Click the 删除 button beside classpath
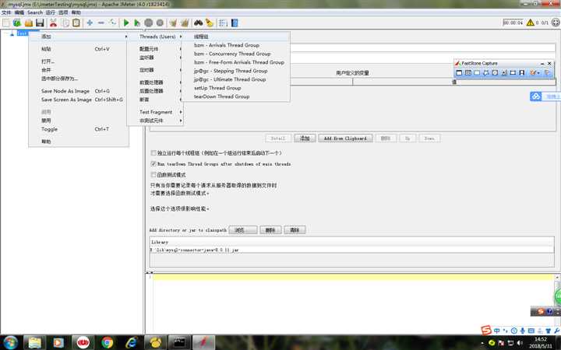Viewport: 561px width, 350px height. 270,230
